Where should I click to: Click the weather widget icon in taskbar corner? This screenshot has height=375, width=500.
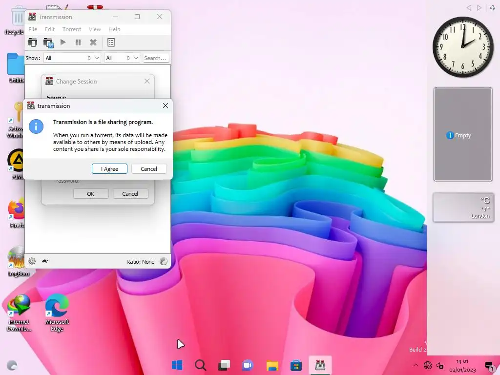coord(12,365)
